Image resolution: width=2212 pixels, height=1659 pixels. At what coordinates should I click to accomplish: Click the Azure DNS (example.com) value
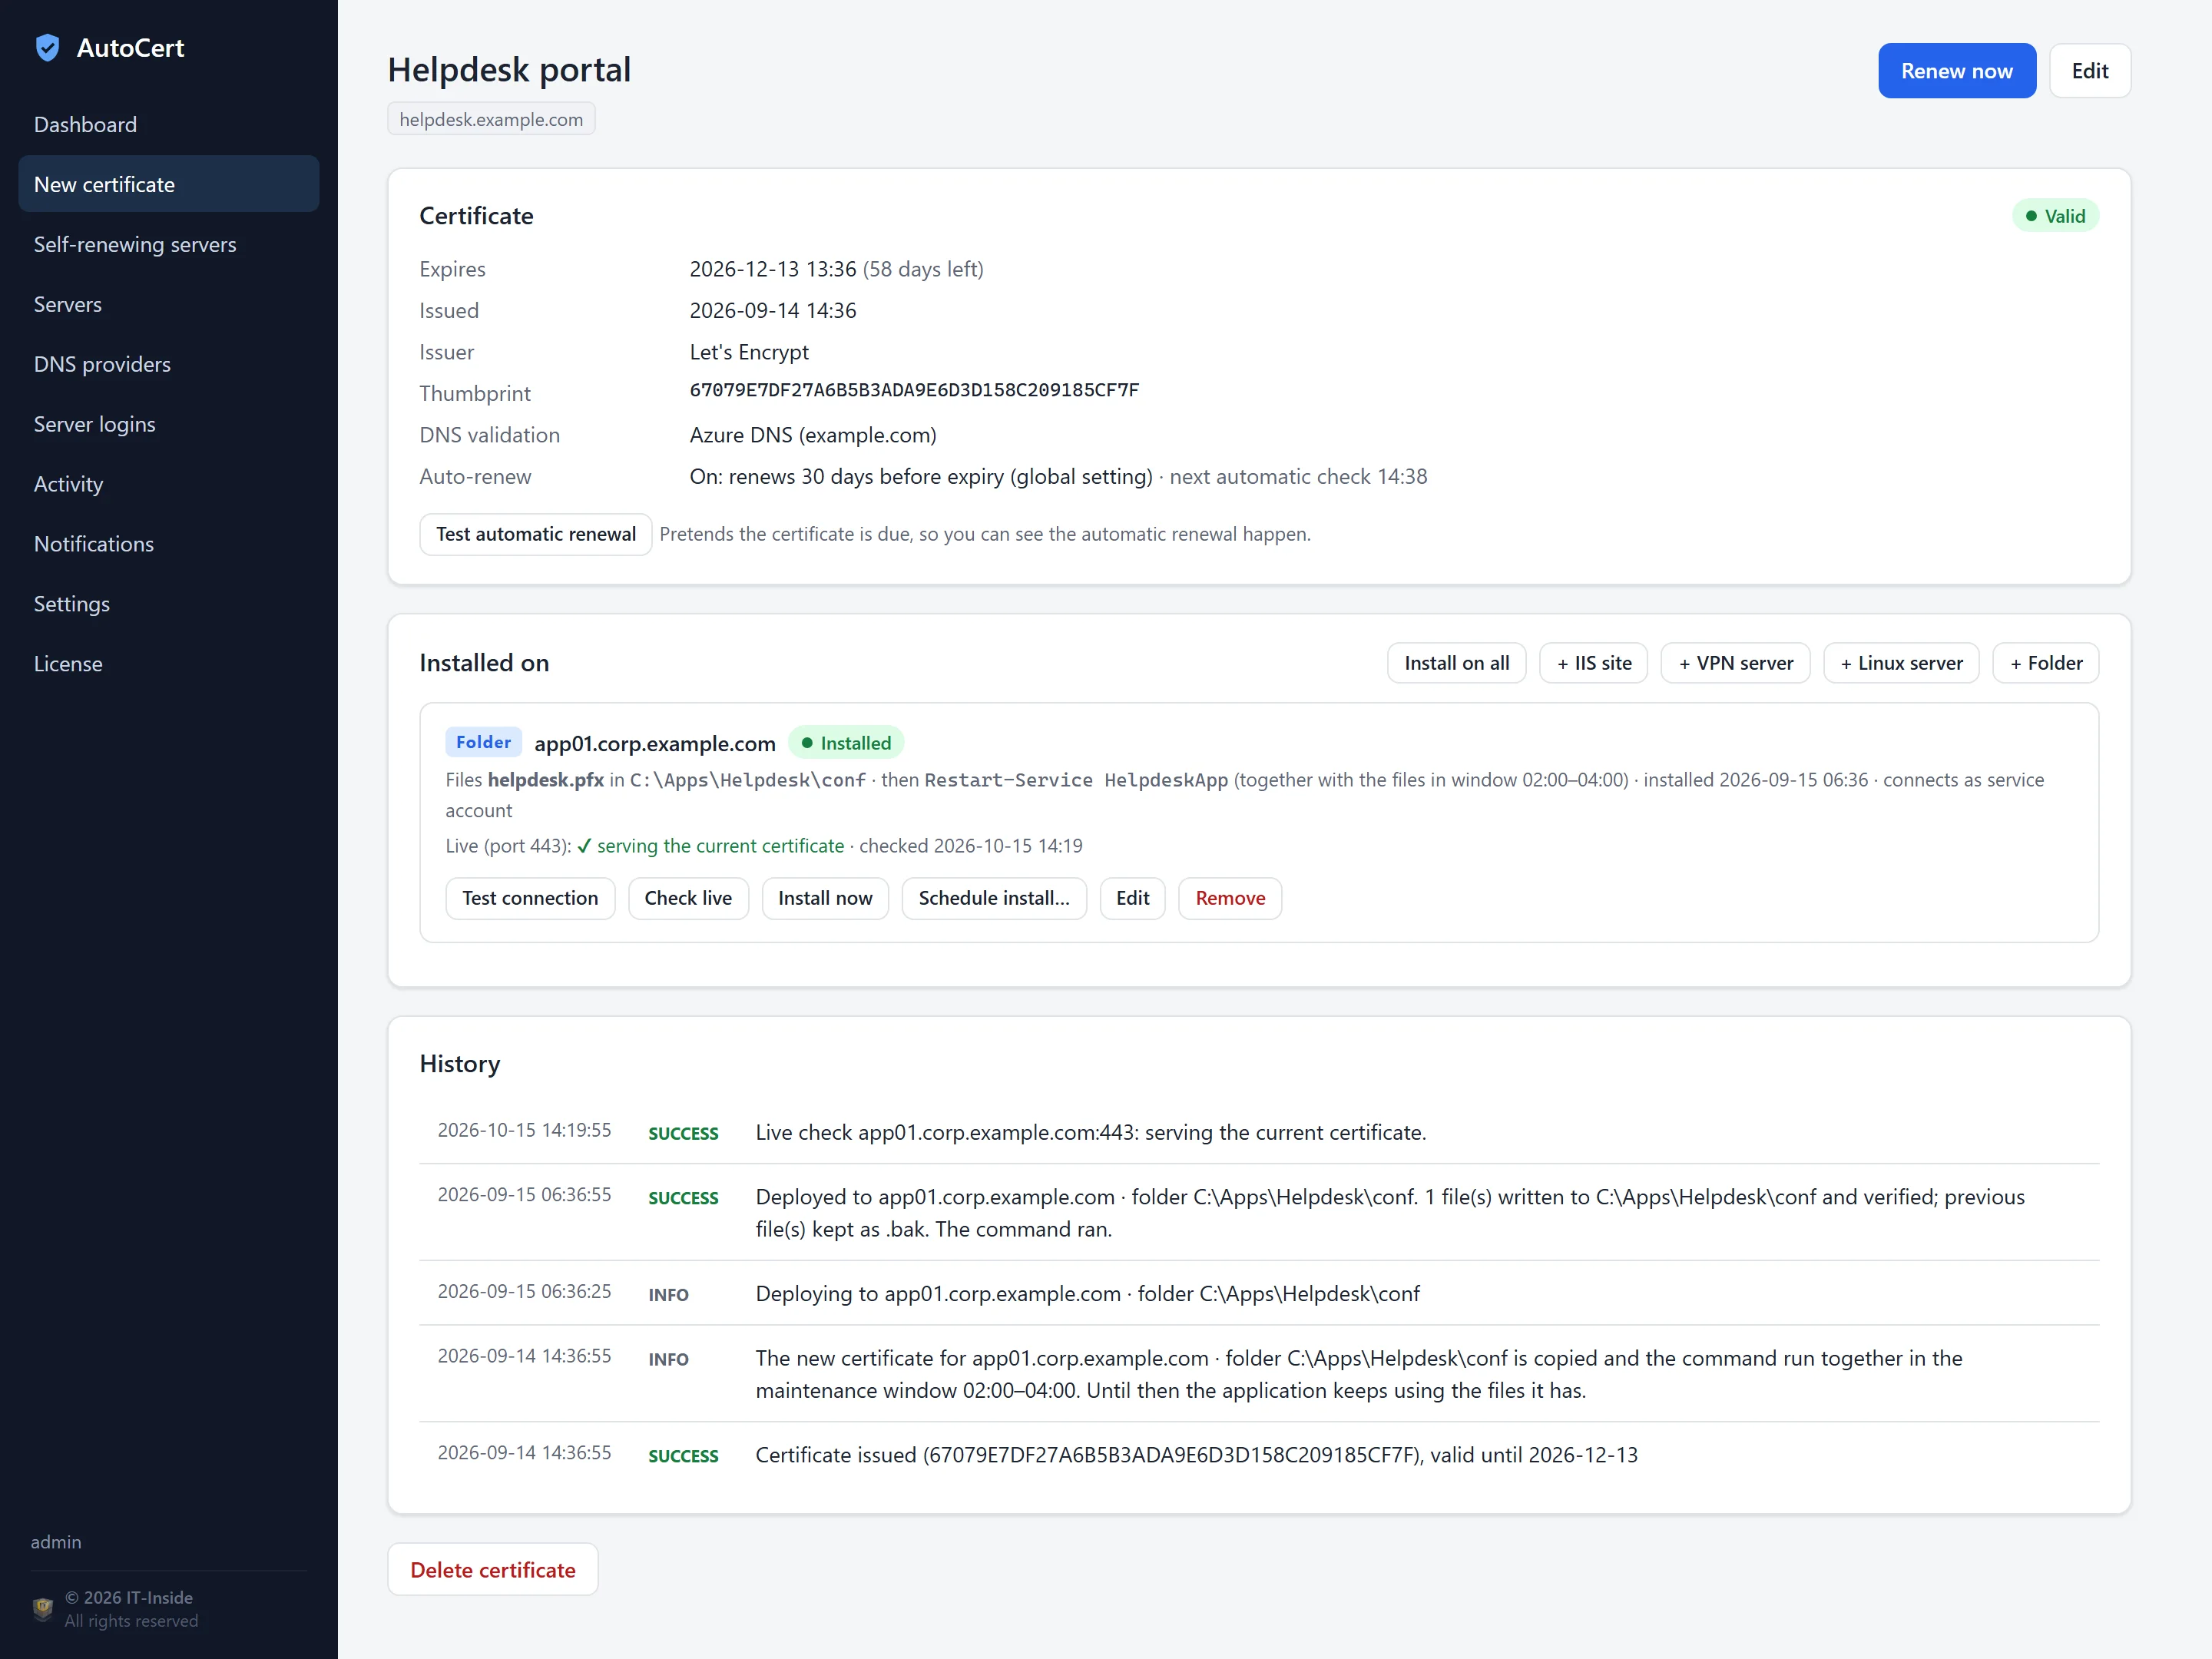point(813,435)
